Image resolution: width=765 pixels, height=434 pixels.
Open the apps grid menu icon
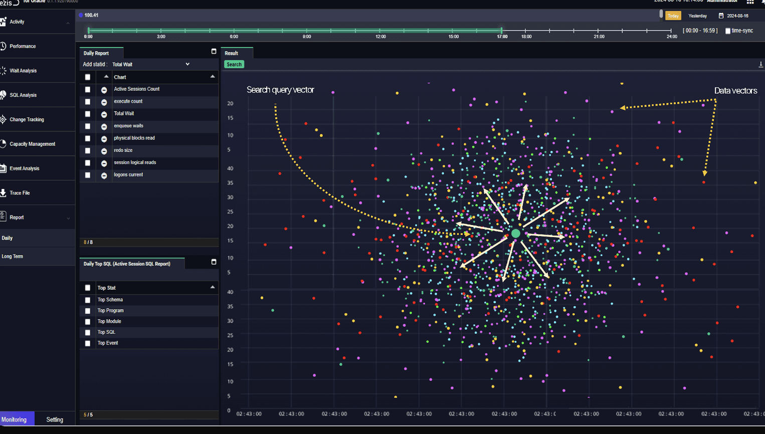click(x=750, y=2)
